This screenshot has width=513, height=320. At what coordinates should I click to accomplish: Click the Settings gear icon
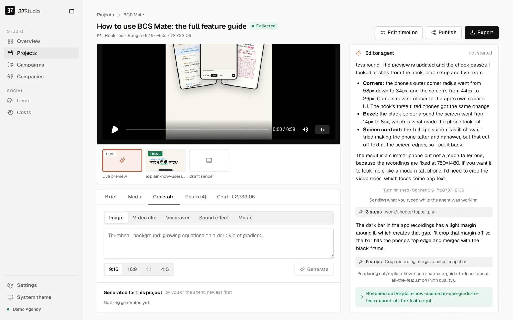pos(10,285)
